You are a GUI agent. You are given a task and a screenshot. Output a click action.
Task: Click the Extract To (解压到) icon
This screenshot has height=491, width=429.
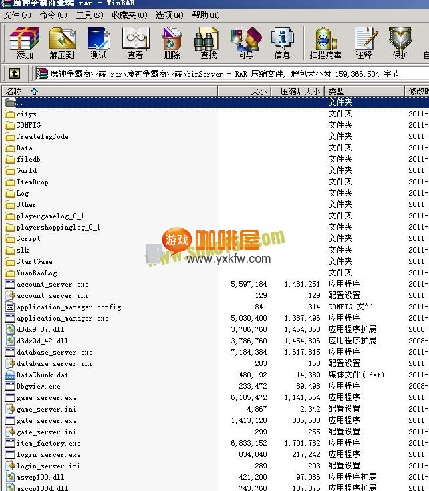pyautogui.click(x=61, y=43)
